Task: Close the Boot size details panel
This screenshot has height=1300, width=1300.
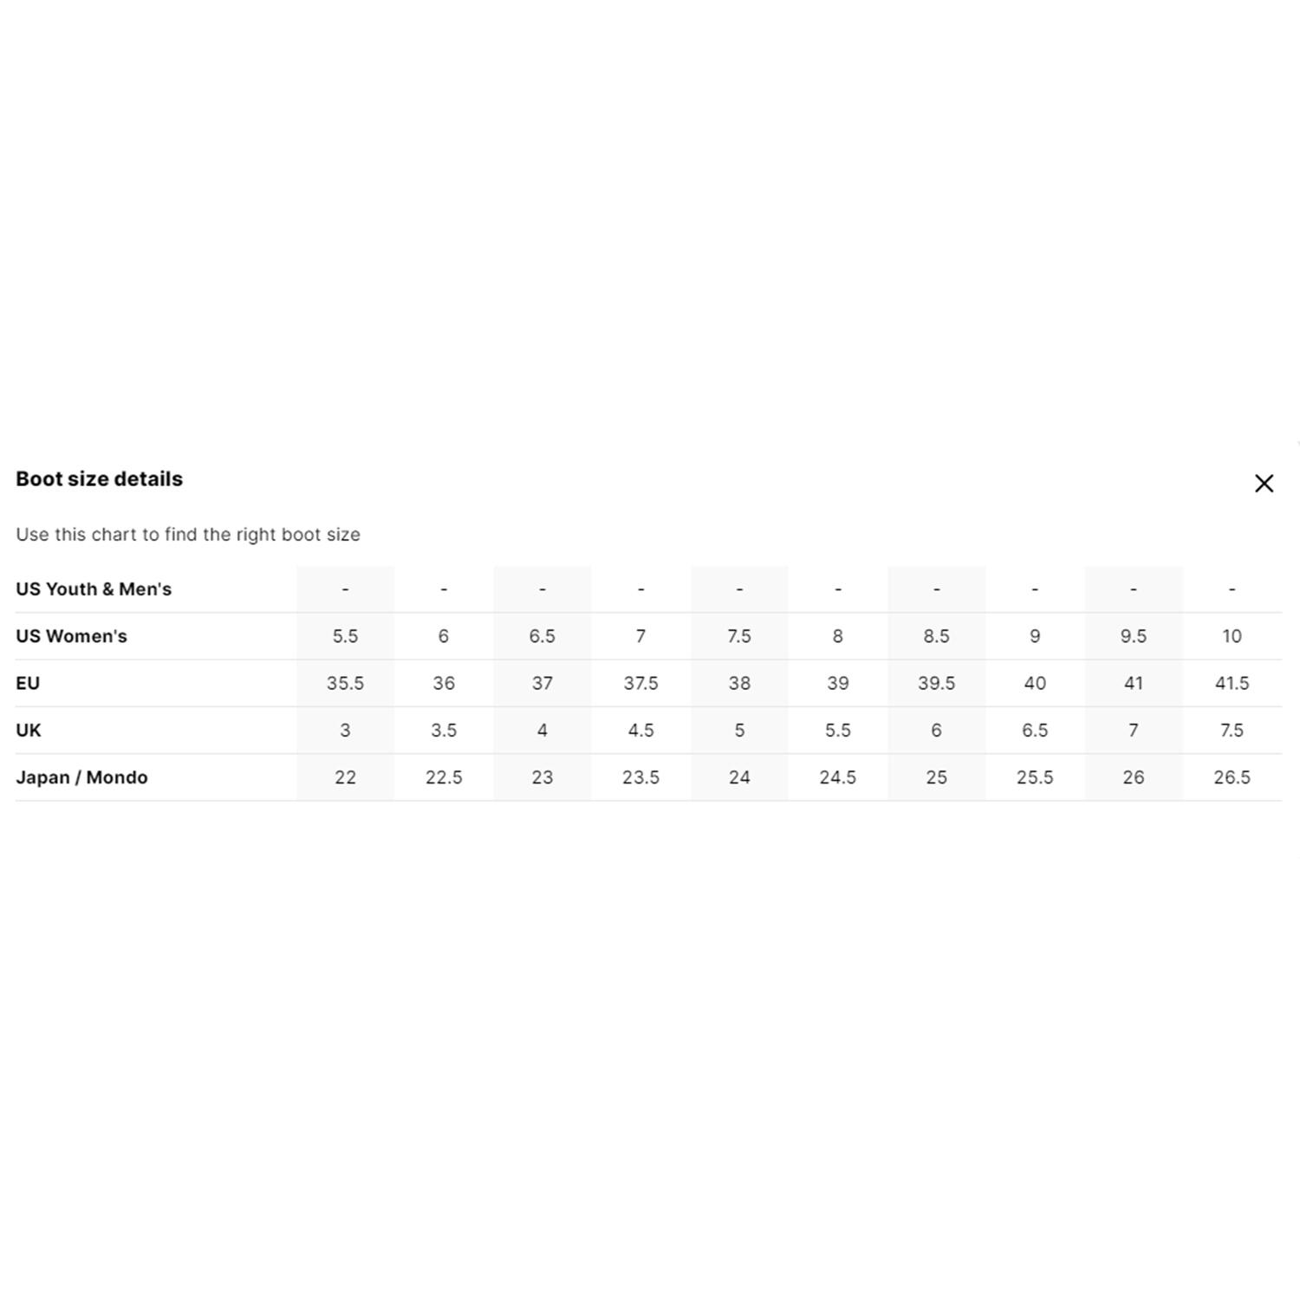Action: pyautogui.click(x=1264, y=484)
